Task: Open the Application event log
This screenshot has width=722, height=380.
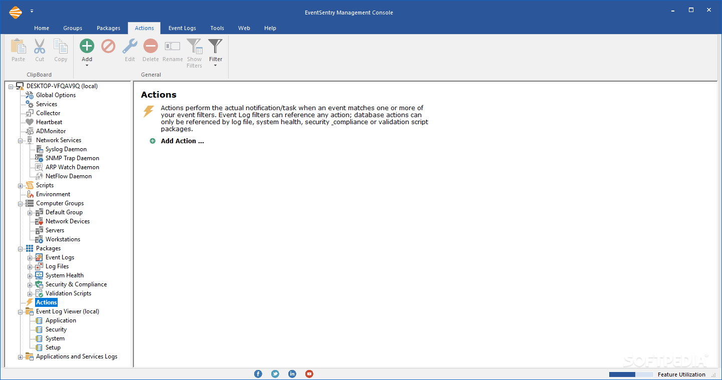Action: coord(61,320)
